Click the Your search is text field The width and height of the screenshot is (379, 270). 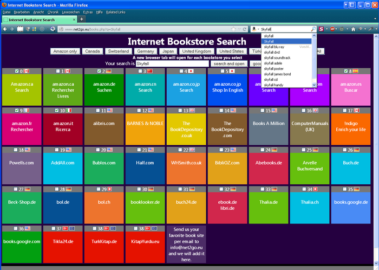click(x=172, y=63)
